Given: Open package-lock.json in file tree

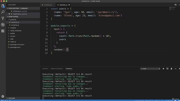Looking at the screenshot, I should 17,45.
